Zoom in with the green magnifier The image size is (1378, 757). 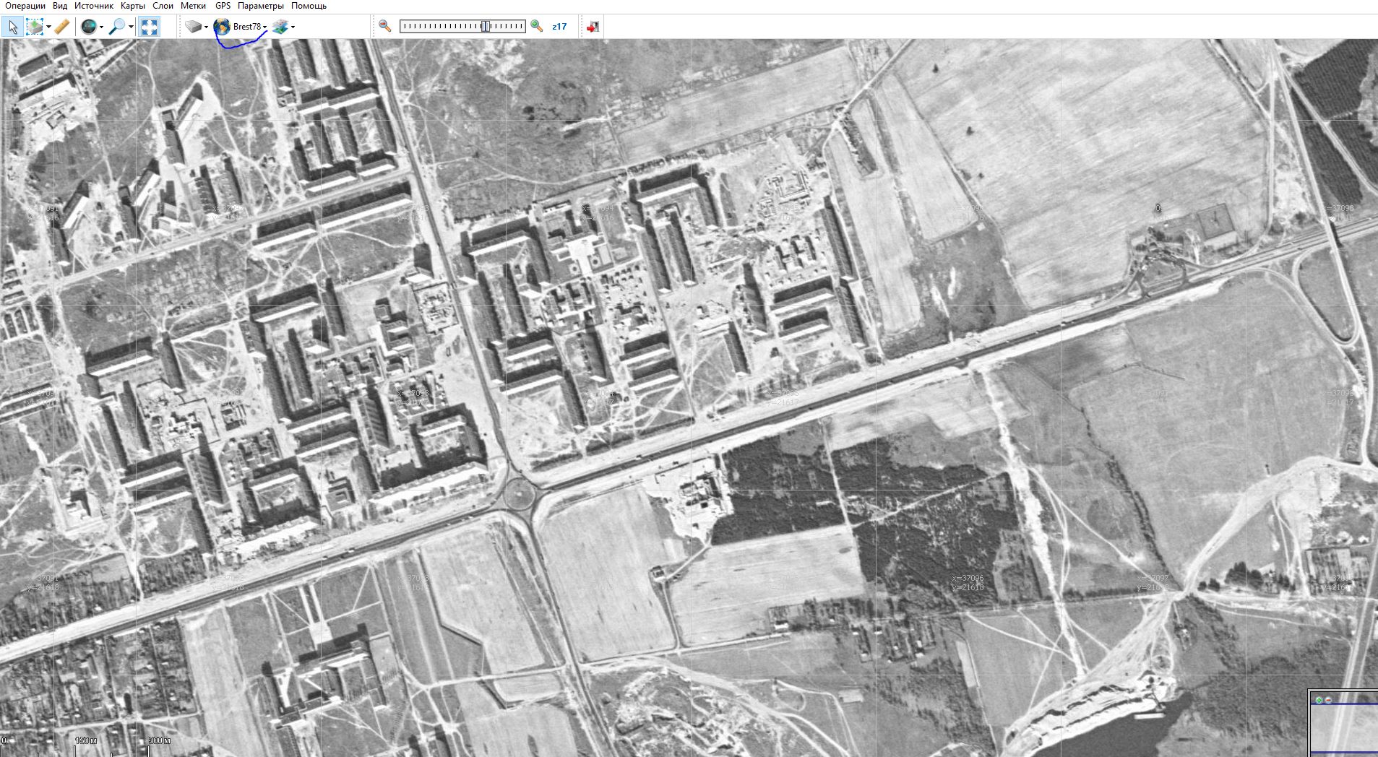[536, 26]
